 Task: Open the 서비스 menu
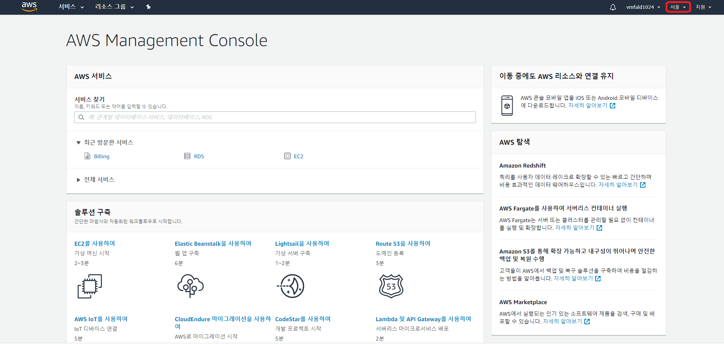click(71, 7)
